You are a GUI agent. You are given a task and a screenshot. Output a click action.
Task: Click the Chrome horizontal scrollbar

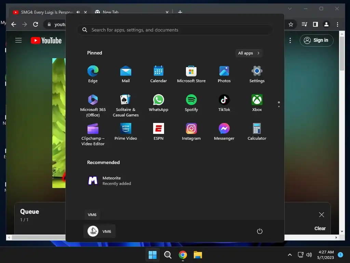(x=39, y=237)
